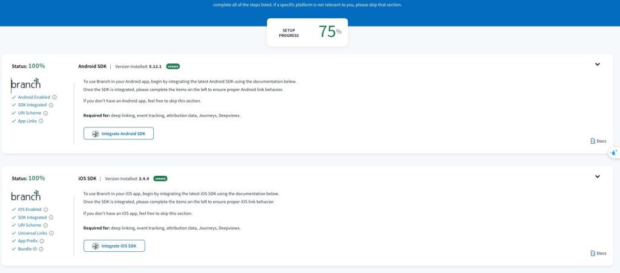This screenshot has height=273, width=620.
Task: Click info icon beside Universal Links
Action: click(51, 233)
